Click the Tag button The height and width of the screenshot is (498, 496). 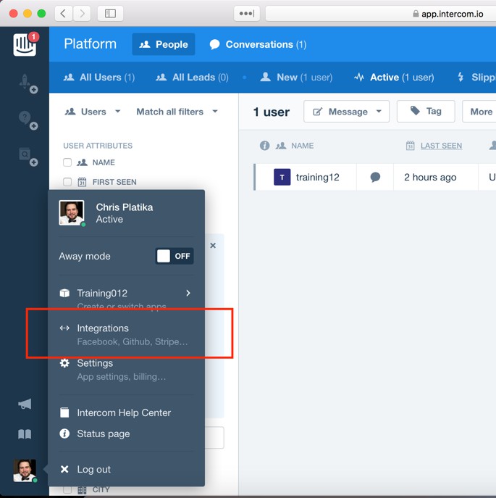426,111
